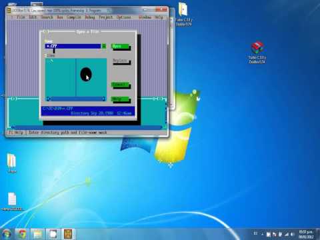Open the Window menu
This screenshot has width=320, height=240.
(x=145, y=17)
